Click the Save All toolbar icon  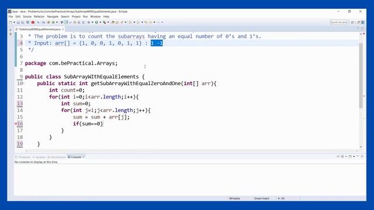pos(23,22)
